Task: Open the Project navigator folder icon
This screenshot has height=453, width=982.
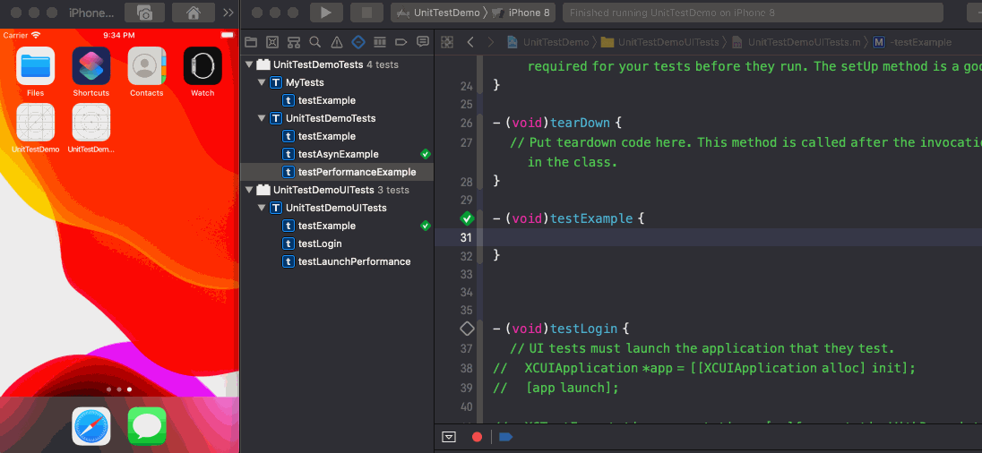Action: 251,42
